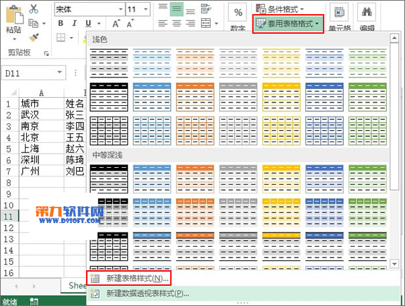Viewport: 405px width, 306px height.
Task: Open the font name dropdown 宋体
Action: pyautogui.click(x=120, y=9)
